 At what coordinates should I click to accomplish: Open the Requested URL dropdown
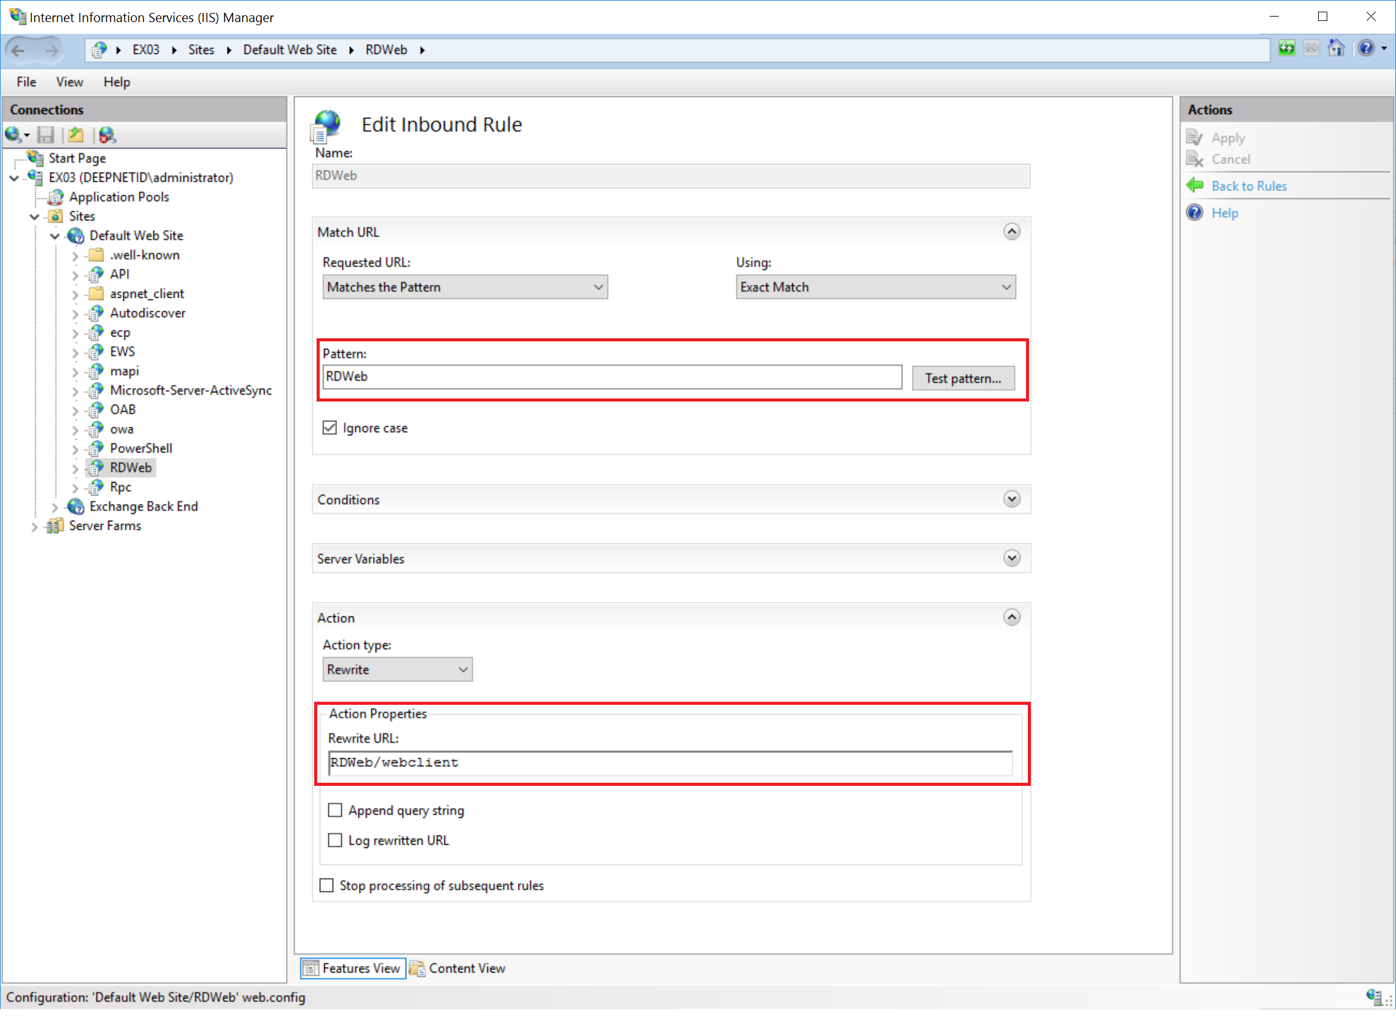465,287
